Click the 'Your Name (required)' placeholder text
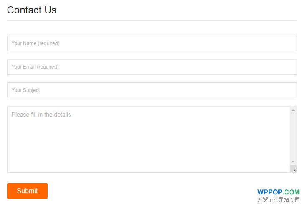The image size is (305, 207). pos(36,43)
